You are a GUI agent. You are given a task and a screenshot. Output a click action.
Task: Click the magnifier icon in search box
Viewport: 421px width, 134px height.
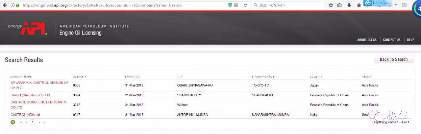(x=256, y=5)
